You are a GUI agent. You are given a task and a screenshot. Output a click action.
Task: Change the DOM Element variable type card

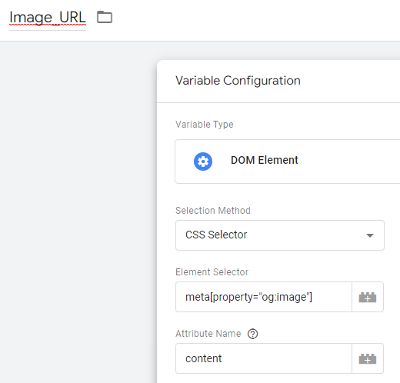point(288,162)
